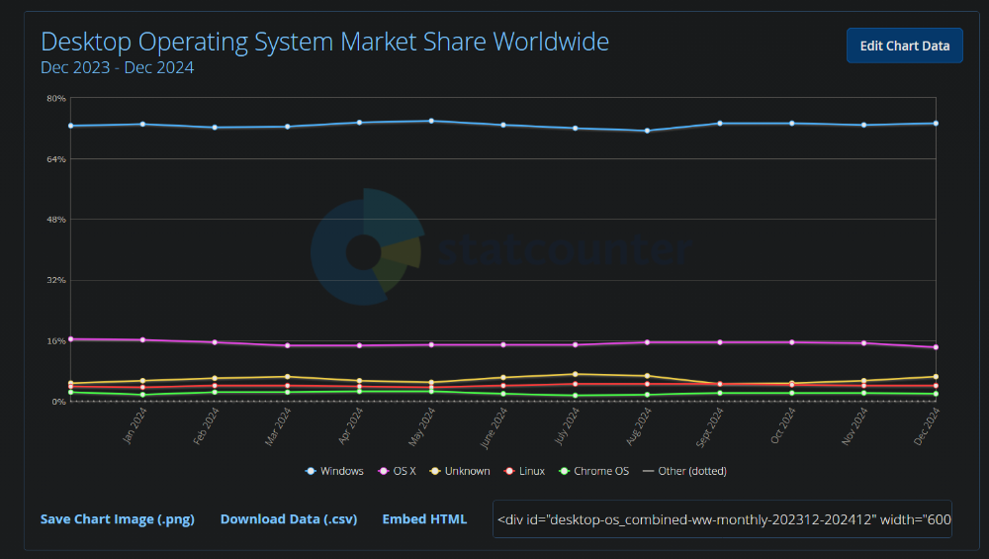The image size is (989, 559).
Task: Toggle the Windows series in legend
Action: (x=334, y=471)
